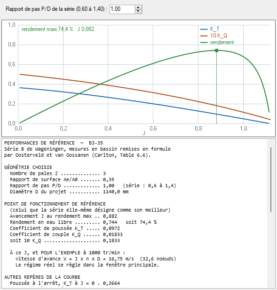Click 'POINT DE FONCTIONNEMENT DE RÉFÉRENCE' heading
The height and width of the screenshot is (290, 277).
(x=55, y=204)
